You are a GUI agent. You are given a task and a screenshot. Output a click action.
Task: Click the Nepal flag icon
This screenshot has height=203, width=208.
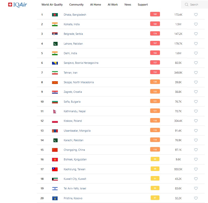55,111
